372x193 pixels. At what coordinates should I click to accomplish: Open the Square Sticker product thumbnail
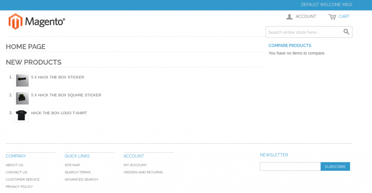(21, 97)
